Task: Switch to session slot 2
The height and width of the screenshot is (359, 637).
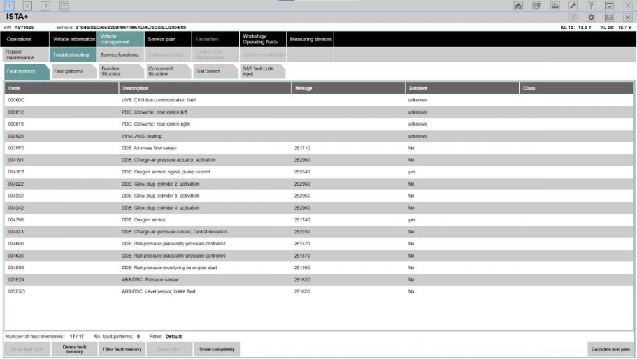Action: click(27, 6)
